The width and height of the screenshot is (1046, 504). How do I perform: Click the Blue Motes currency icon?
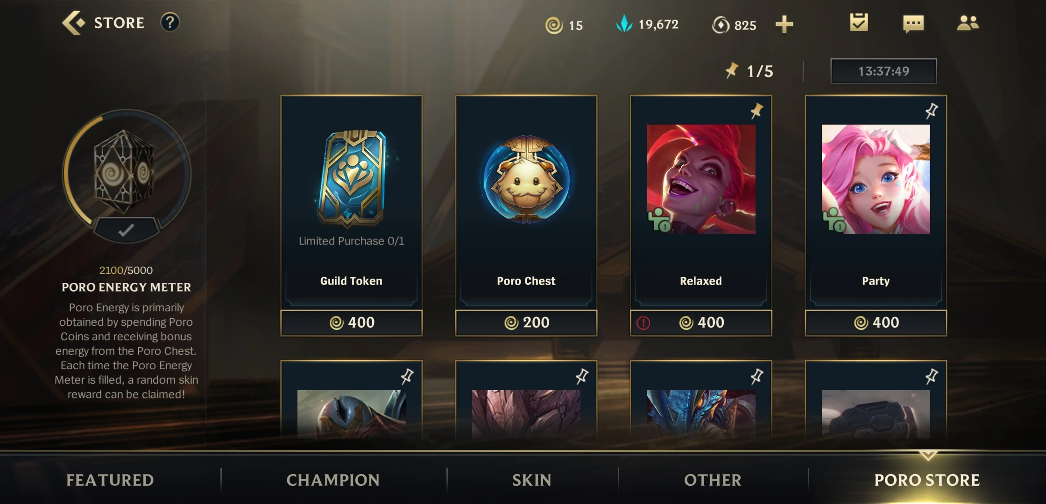624,23
